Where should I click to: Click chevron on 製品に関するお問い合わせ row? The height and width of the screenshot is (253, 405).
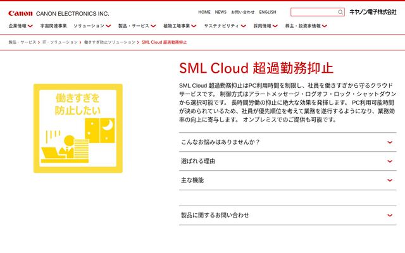pos(390,215)
